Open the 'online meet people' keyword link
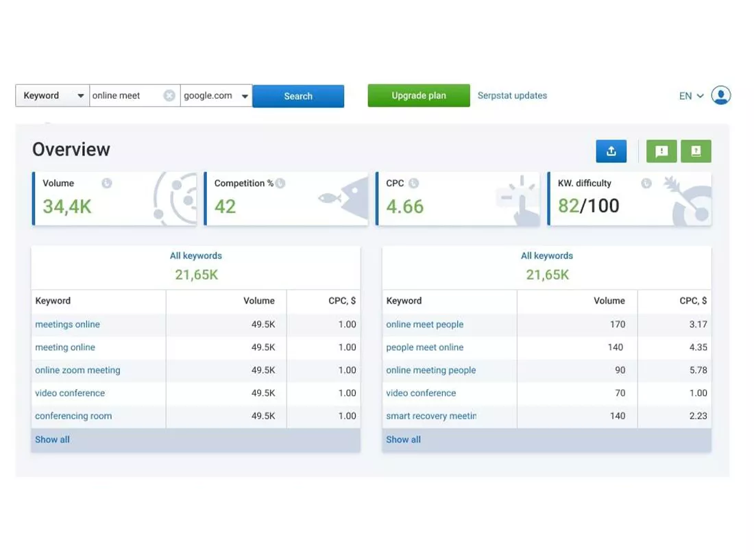This screenshot has width=754, height=555. click(424, 324)
